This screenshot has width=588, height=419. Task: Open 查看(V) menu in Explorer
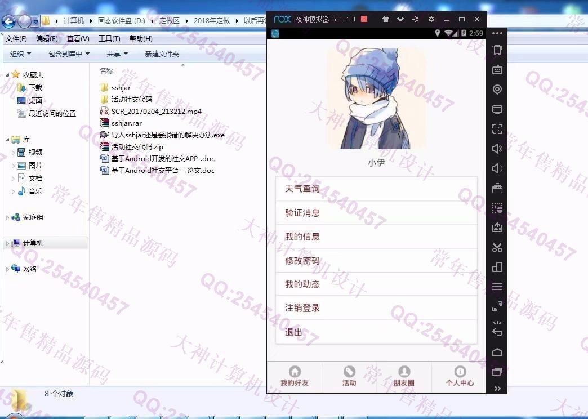click(x=78, y=39)
